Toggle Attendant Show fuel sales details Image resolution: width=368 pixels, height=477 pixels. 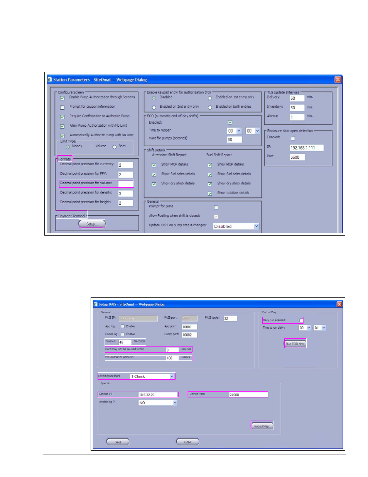[154, 175]
